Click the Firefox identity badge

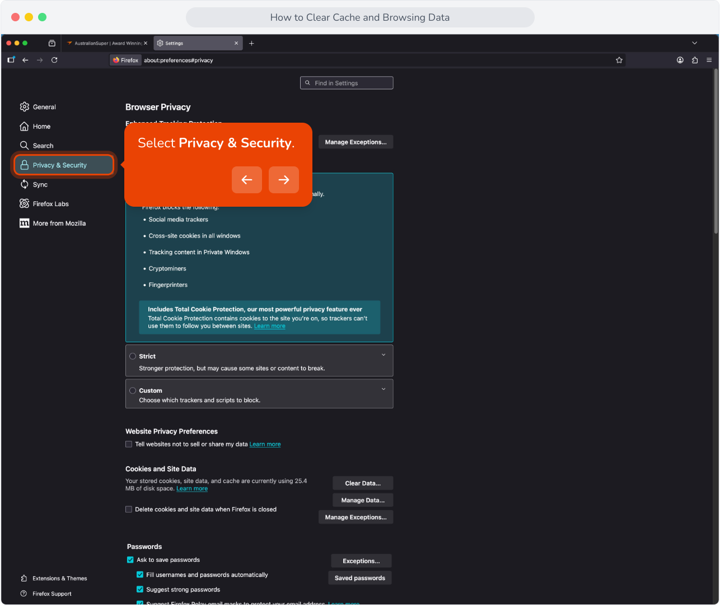[x=125, y=60]
